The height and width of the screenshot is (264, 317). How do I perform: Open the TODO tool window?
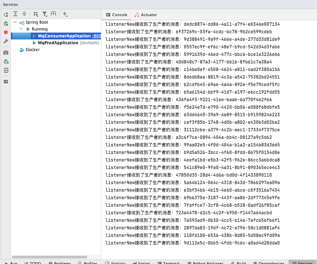(33, 263)
